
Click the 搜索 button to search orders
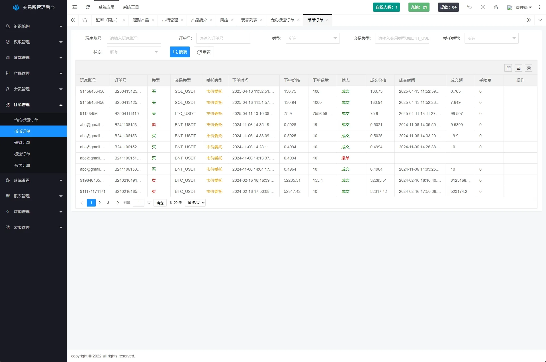[180, 52]
